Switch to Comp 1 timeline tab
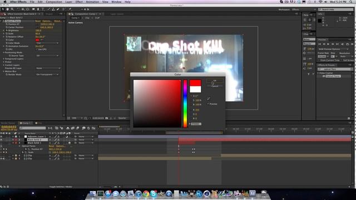 26,123
